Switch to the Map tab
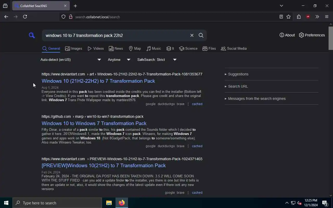The height and width of the screenshot is (208, 333). pyautogui.click(x=135, y=49)
